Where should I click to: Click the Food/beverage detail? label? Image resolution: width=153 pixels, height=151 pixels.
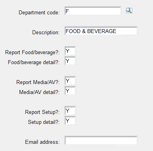tap(34, 62)
